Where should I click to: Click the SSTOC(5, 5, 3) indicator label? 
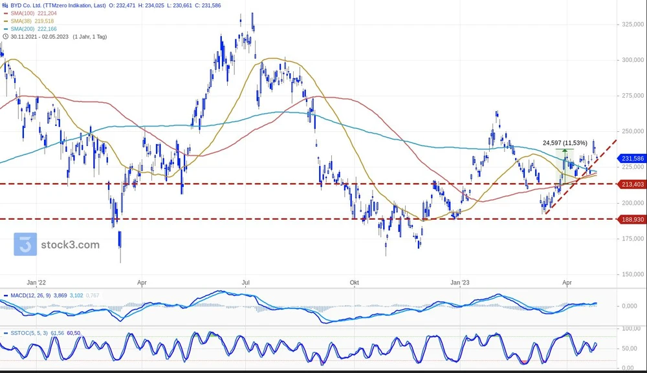click(29, 333)
